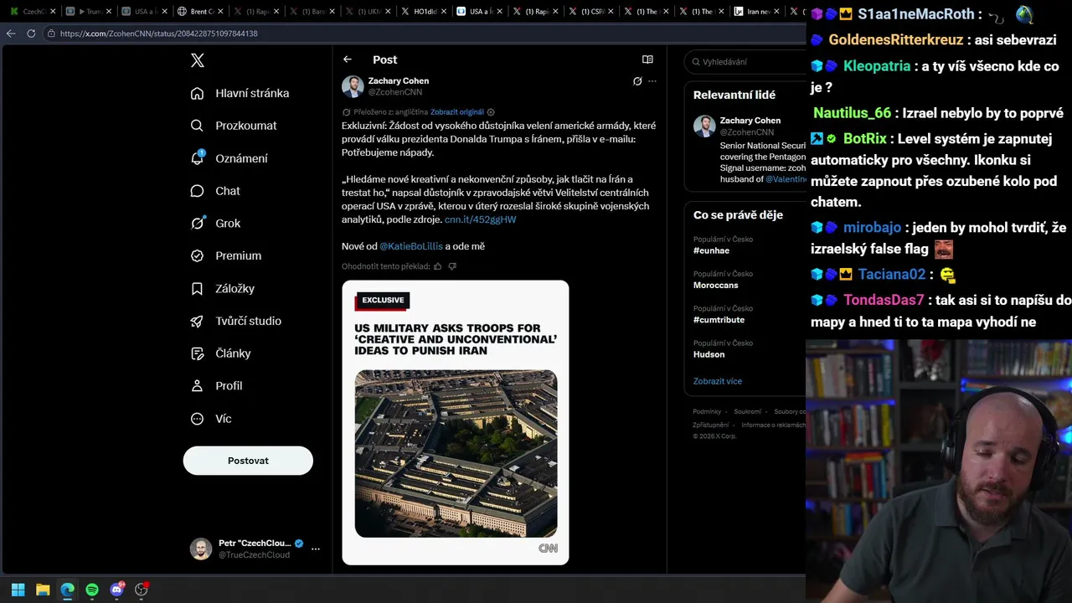
Task: Click the browser address bar URL
Action: click(x=159, y=33)
